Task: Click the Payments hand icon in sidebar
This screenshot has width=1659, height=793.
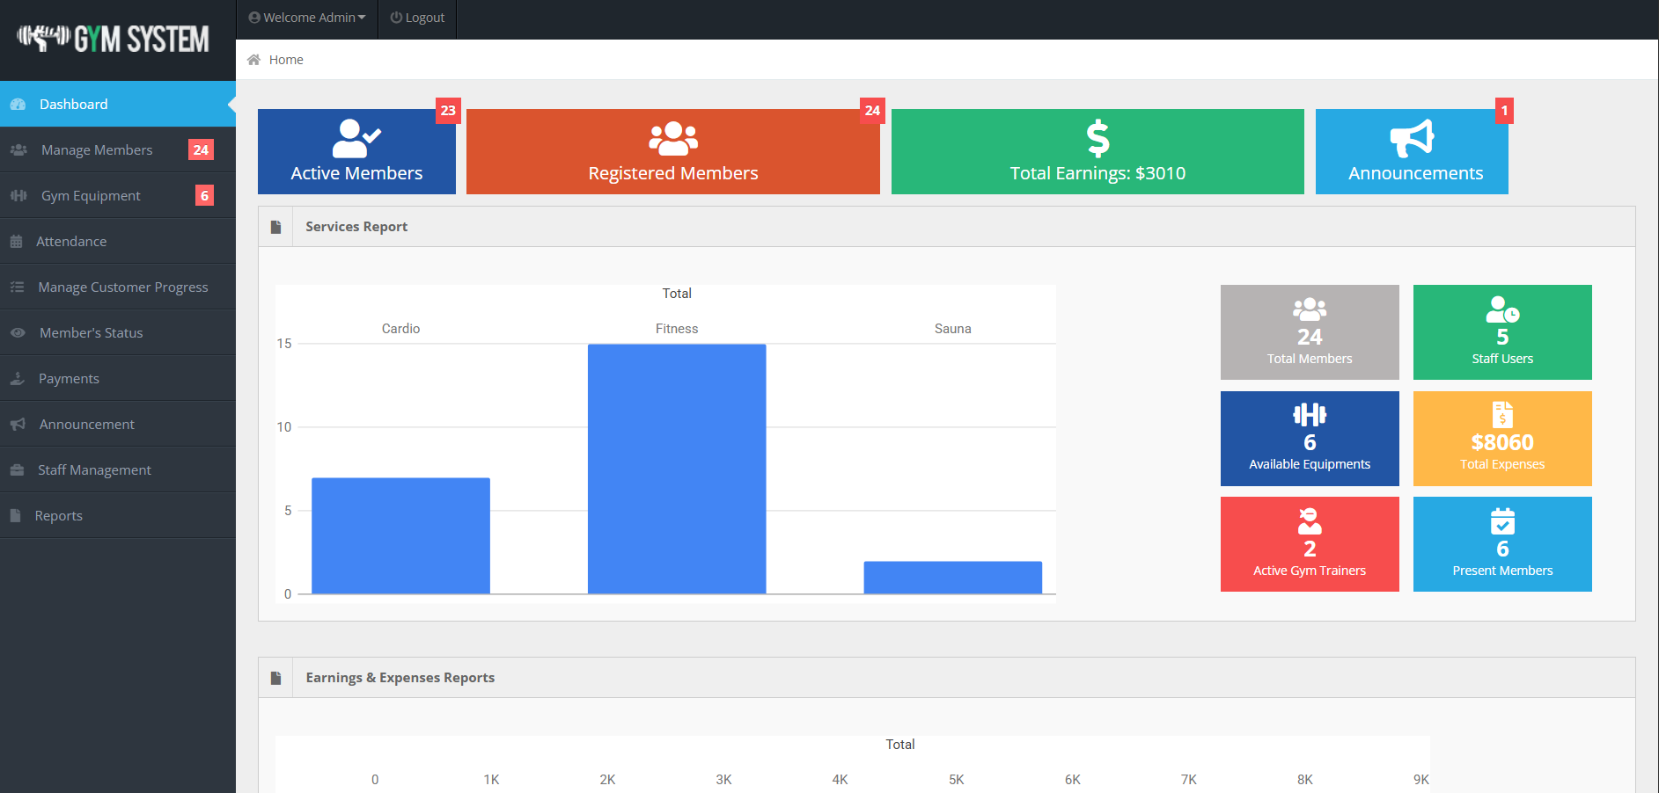Action: click(x=17, y=379)
